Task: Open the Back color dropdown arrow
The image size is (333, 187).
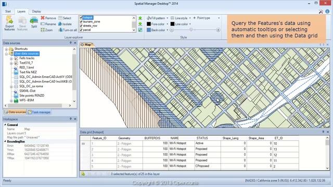Action: click(x=168, y=30)
